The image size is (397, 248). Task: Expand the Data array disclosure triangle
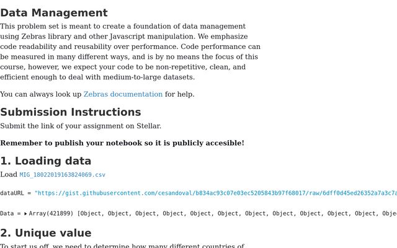(25, 213)
